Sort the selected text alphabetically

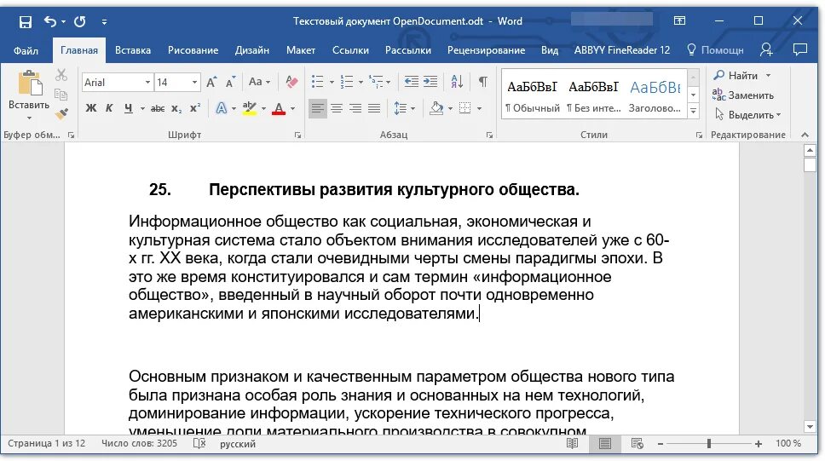pos(457,82)
